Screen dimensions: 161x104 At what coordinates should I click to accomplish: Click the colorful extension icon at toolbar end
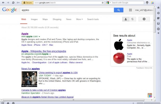coord(152,3)
